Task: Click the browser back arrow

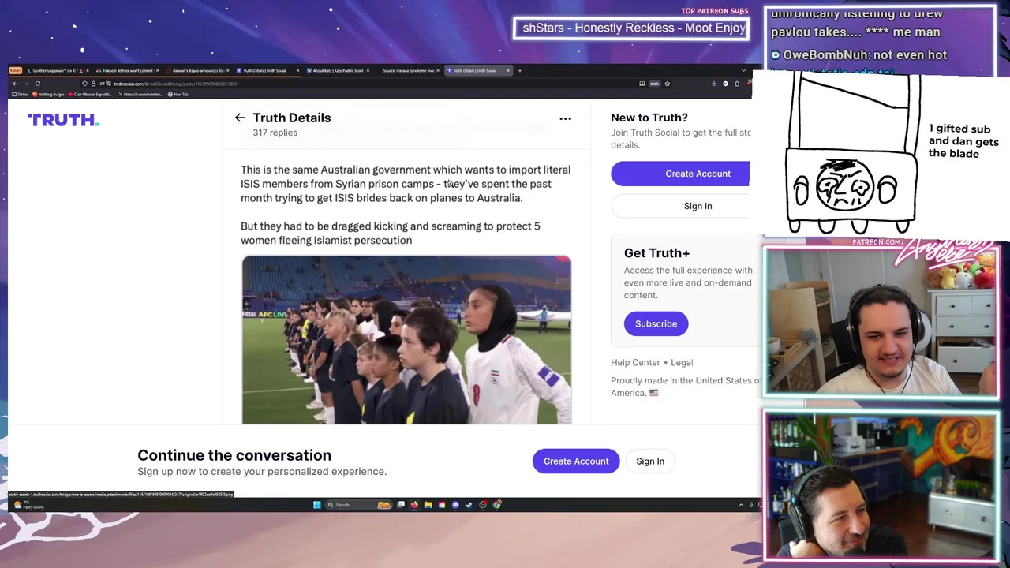Action: (15, 84)
